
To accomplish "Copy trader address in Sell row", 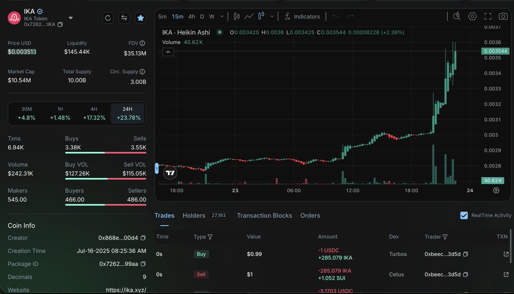I will tap(466, 274).
